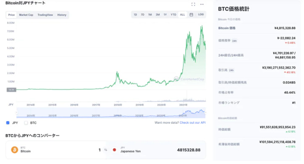Screen dimensions: 304x164
Task: Enable the BTC series checkbox
Action: click(26, 123)
